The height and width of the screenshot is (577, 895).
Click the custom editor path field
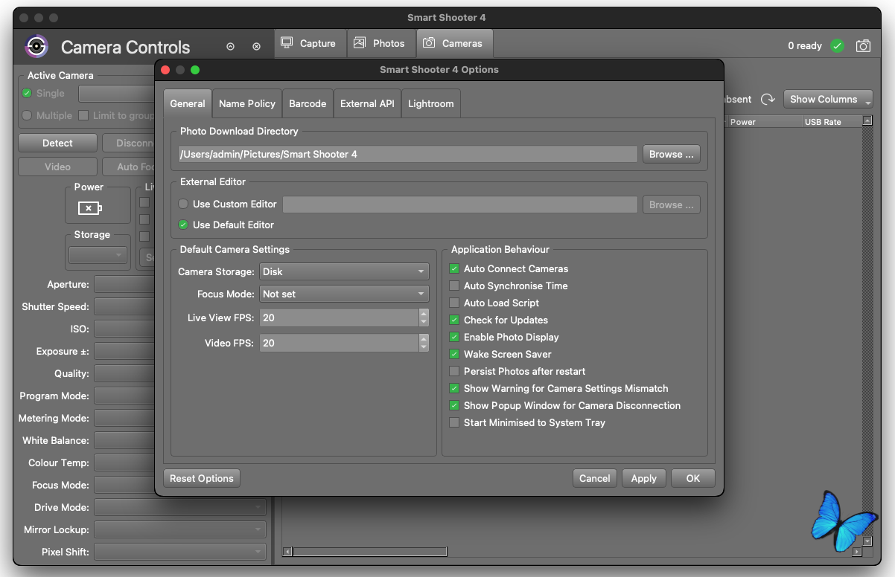click(460, 204)
